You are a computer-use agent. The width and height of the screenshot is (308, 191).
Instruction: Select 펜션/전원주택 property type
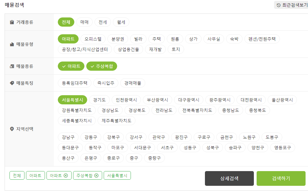[262, 39]
